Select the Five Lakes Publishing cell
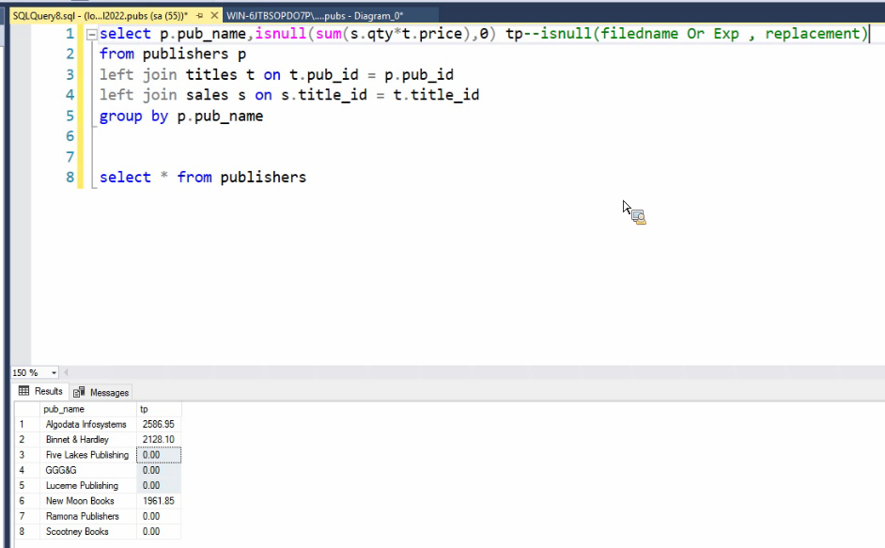 coord(88,455)
